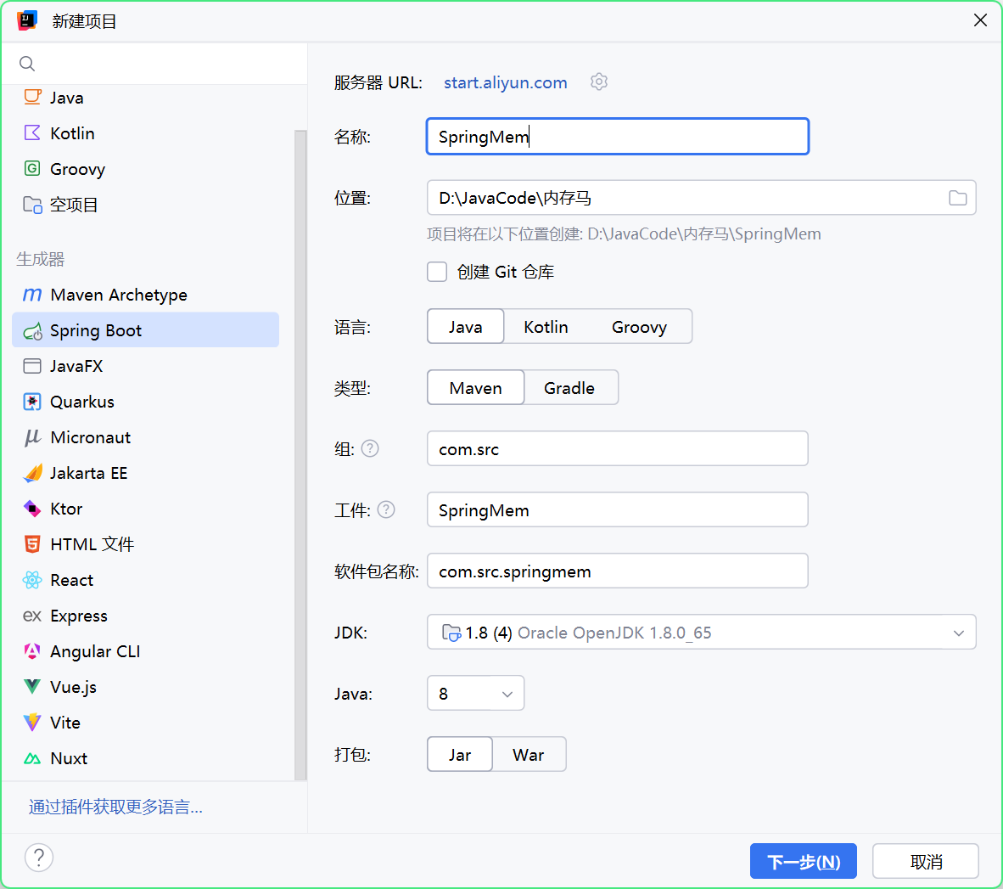Select Jar packaging
The height and width of the screenshot is (889, 1003).
[x=459, y=754]
